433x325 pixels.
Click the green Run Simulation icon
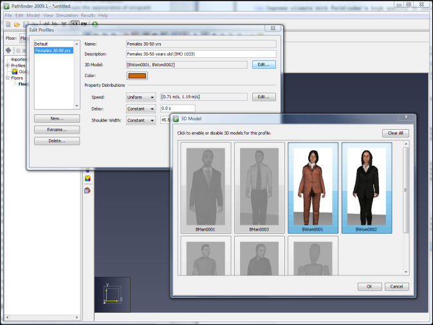point(95,24)
